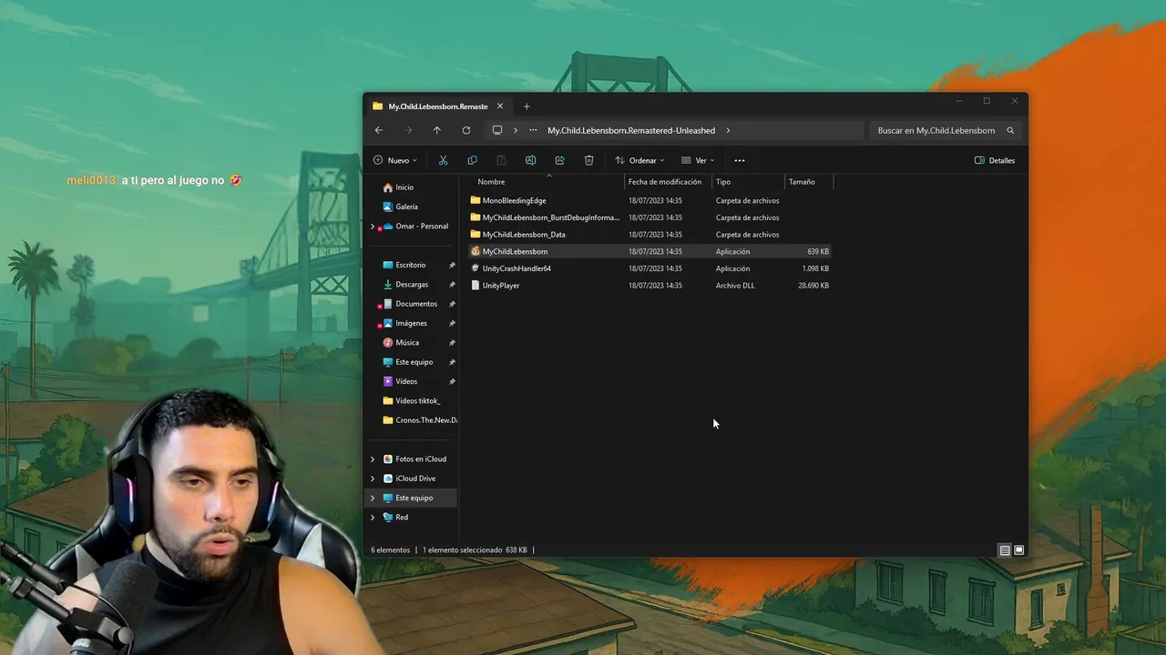Expand Omar - Personal in sidebar
This screenshot has height=655, width=1166.
(x=373, y=227)
